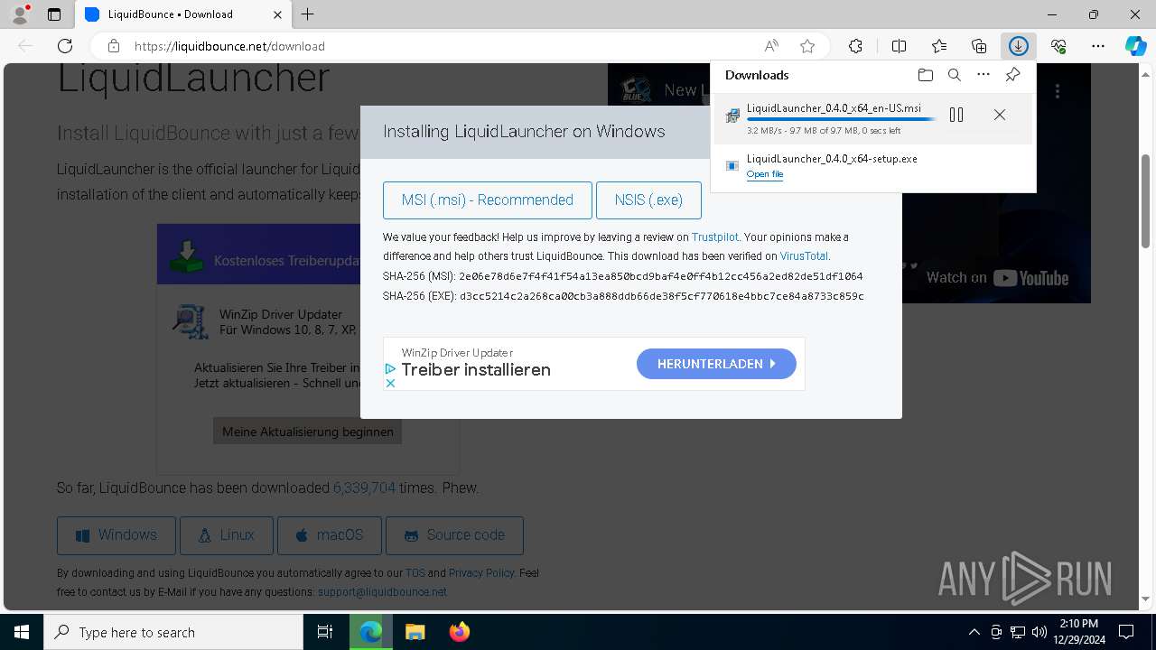Download the NSIS (.exe) installer
Image resolution: width=1156 pixels, height=650 pixels.
(x=648, y=200)
